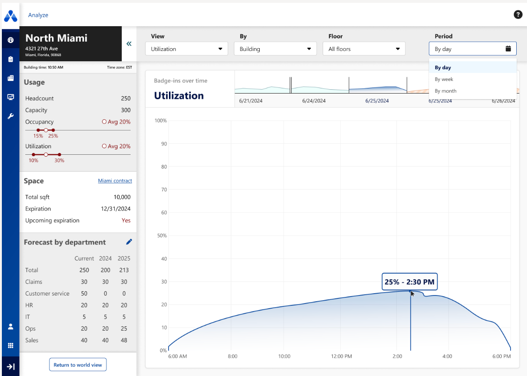527x376 pixels.
Task: Click the Utilization average slider marker
Action: coord(46,154)
